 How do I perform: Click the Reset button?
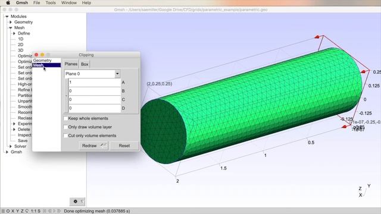tap(124, 146)
